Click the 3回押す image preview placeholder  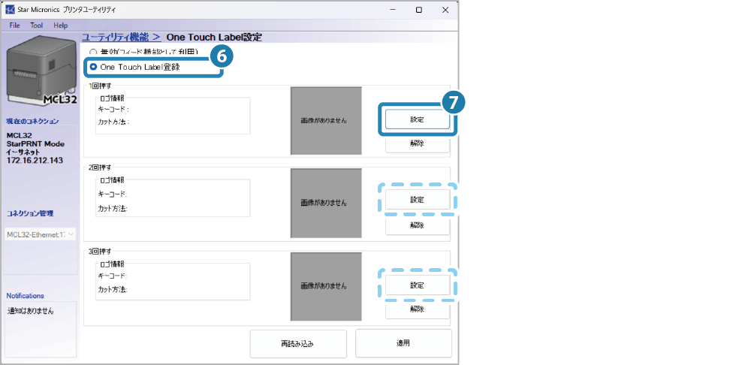[x=326, y=286]
